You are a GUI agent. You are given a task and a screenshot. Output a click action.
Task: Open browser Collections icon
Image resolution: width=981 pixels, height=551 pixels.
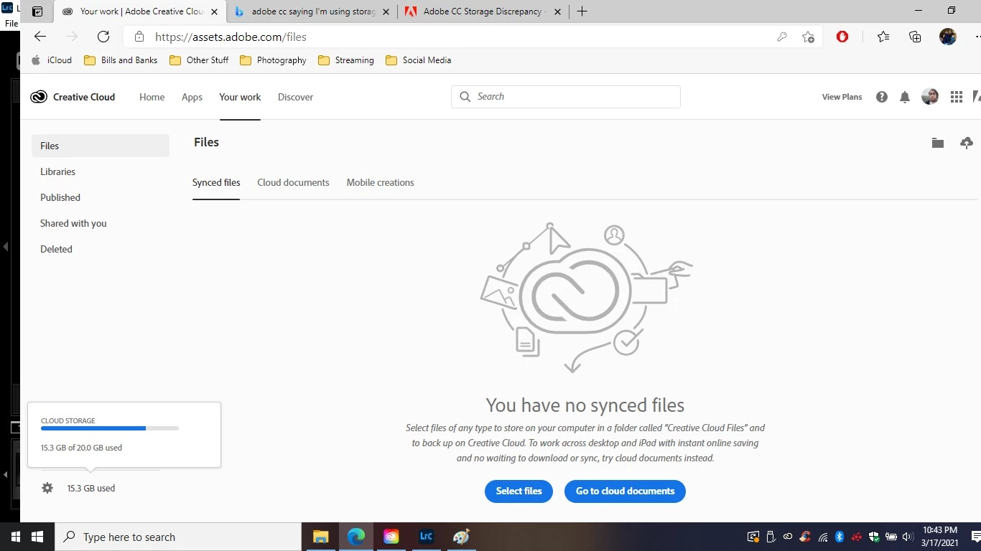click(915, 37)
